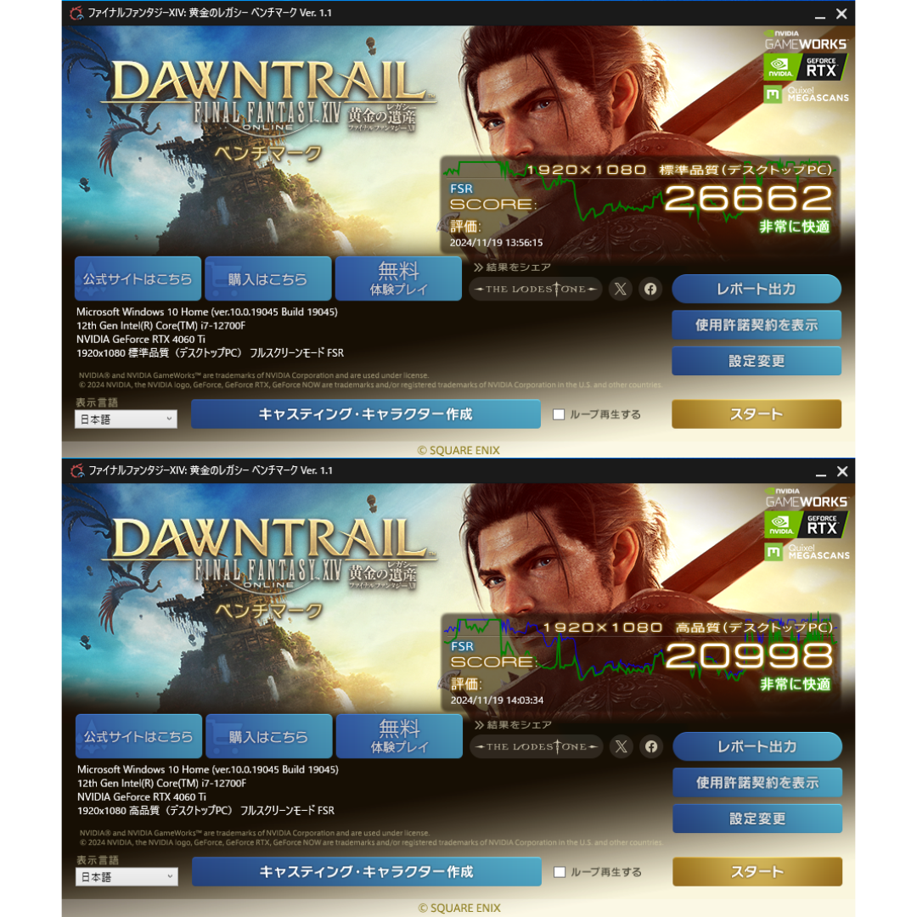Share upper result via Facebook icon
Viewport: 917px width, 917px height.
pyautogui.click(x=650, y=289)
